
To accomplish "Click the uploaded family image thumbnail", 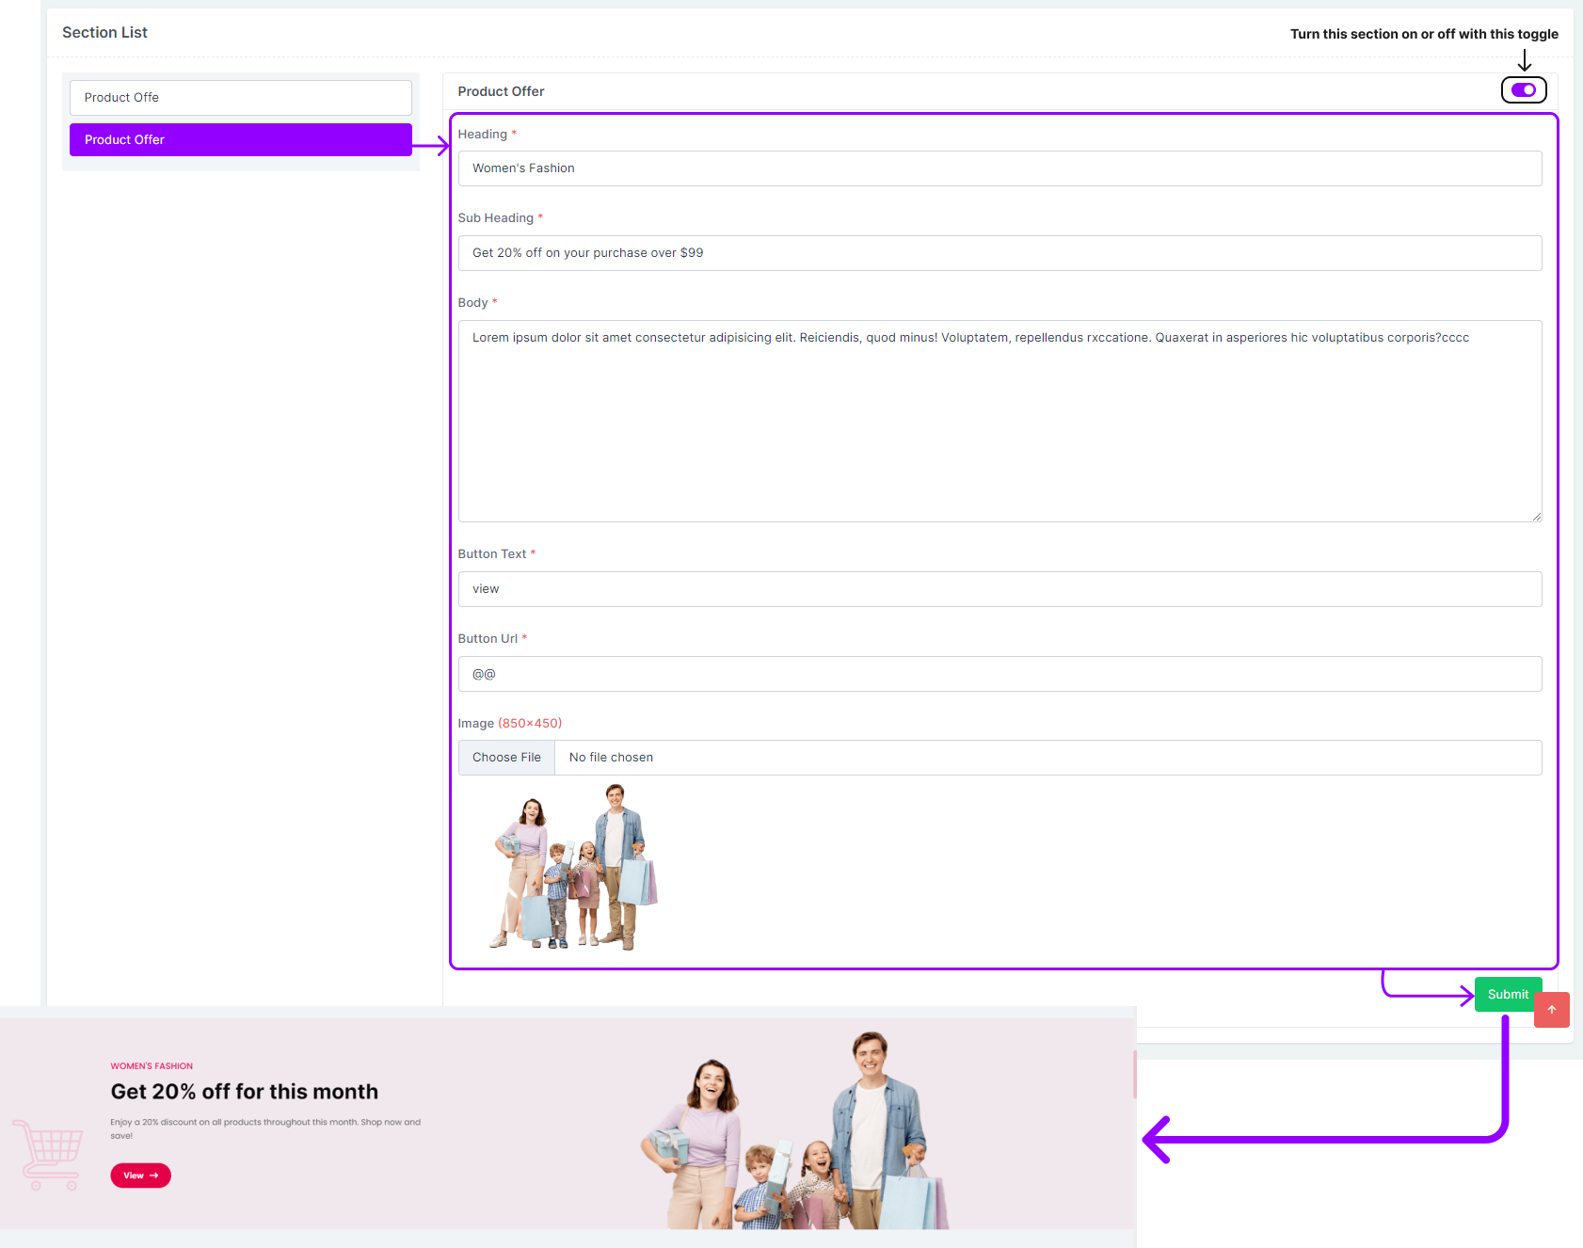I will click(x=574, y=868).
